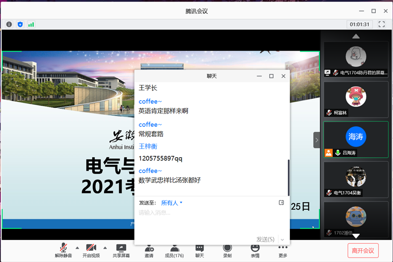
Task: Open the 更多 more menu
Action: [x=282, y=251]
